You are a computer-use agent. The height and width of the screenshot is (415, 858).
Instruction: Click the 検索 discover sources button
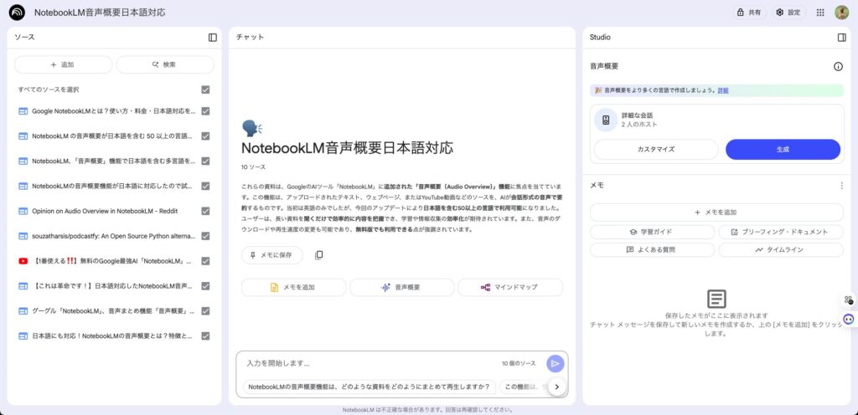pyautogui.click(x=165, y=64)
